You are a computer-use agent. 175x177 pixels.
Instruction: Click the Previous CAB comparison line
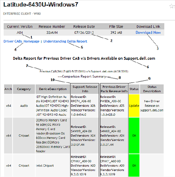click(84, 71)
